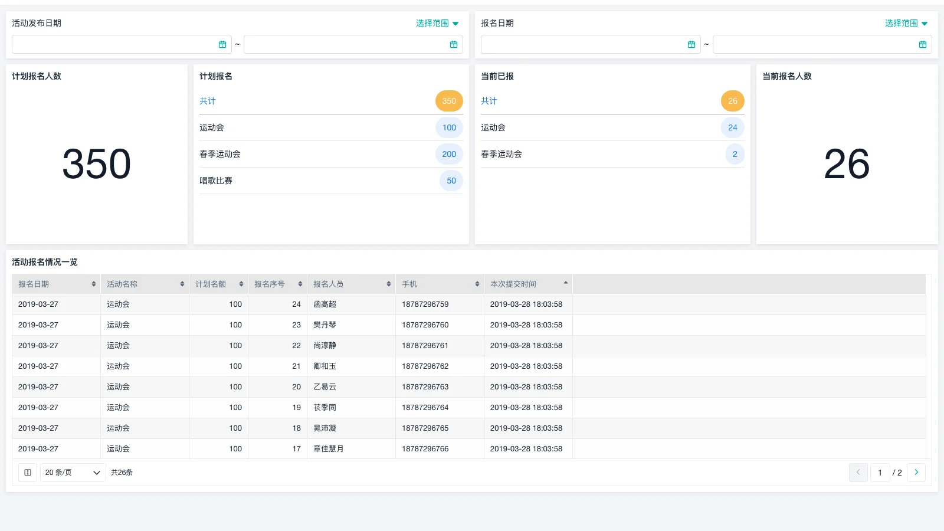The image size is (944, 531).
Task: Click the 26 badge in 当前已报 panel
Action: [x=732, y=101]
